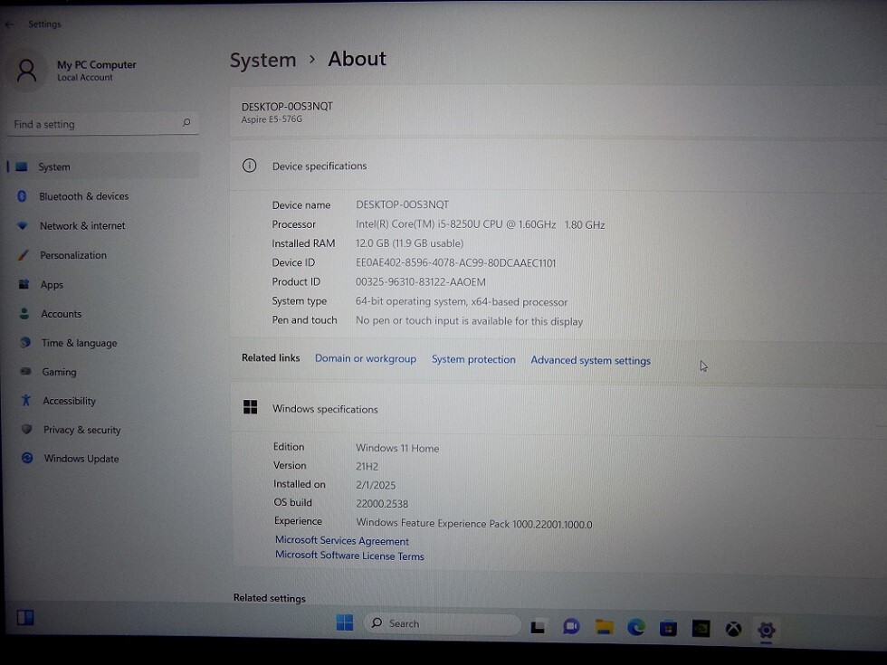Open the Time & language globe icon

(x=25, y=343)
